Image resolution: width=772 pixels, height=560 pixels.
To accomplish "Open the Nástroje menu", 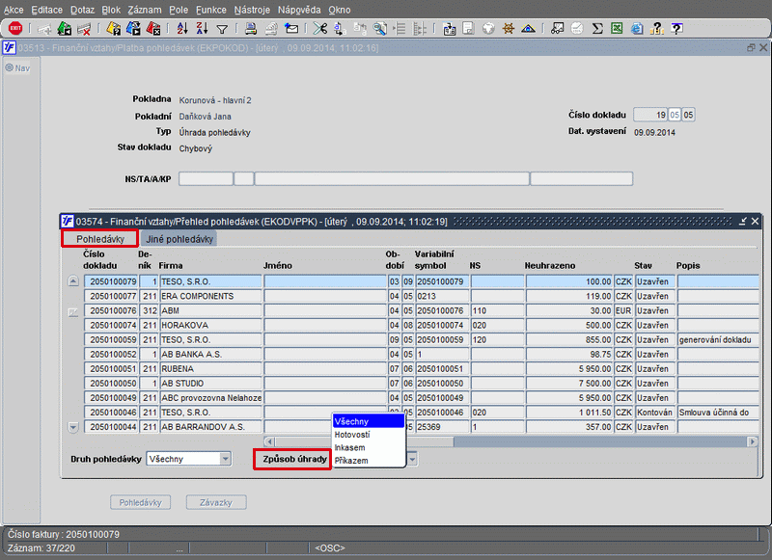I will pos(252,10).
